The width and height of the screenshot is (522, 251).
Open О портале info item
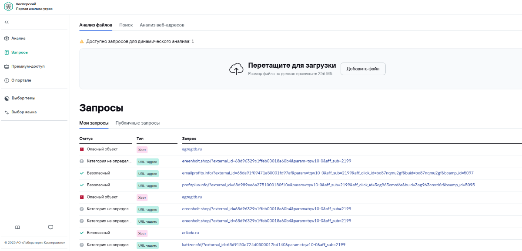[x=21, y=80]
